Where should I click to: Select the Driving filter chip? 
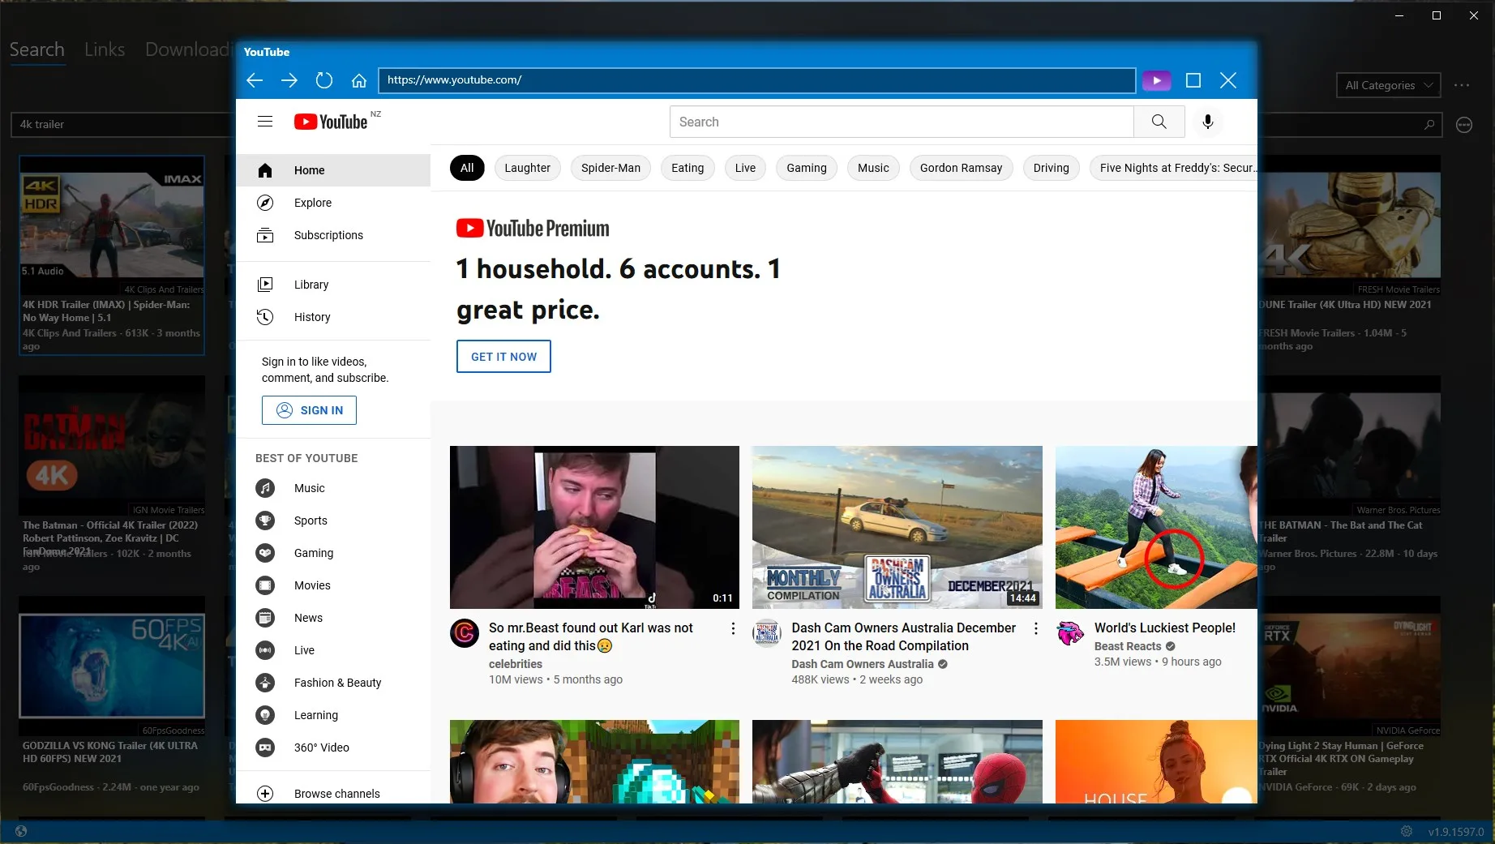1051,168
